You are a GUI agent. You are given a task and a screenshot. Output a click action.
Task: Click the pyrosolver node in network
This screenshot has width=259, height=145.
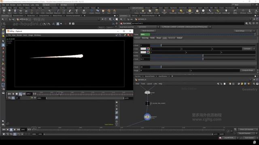click(147, 117)
